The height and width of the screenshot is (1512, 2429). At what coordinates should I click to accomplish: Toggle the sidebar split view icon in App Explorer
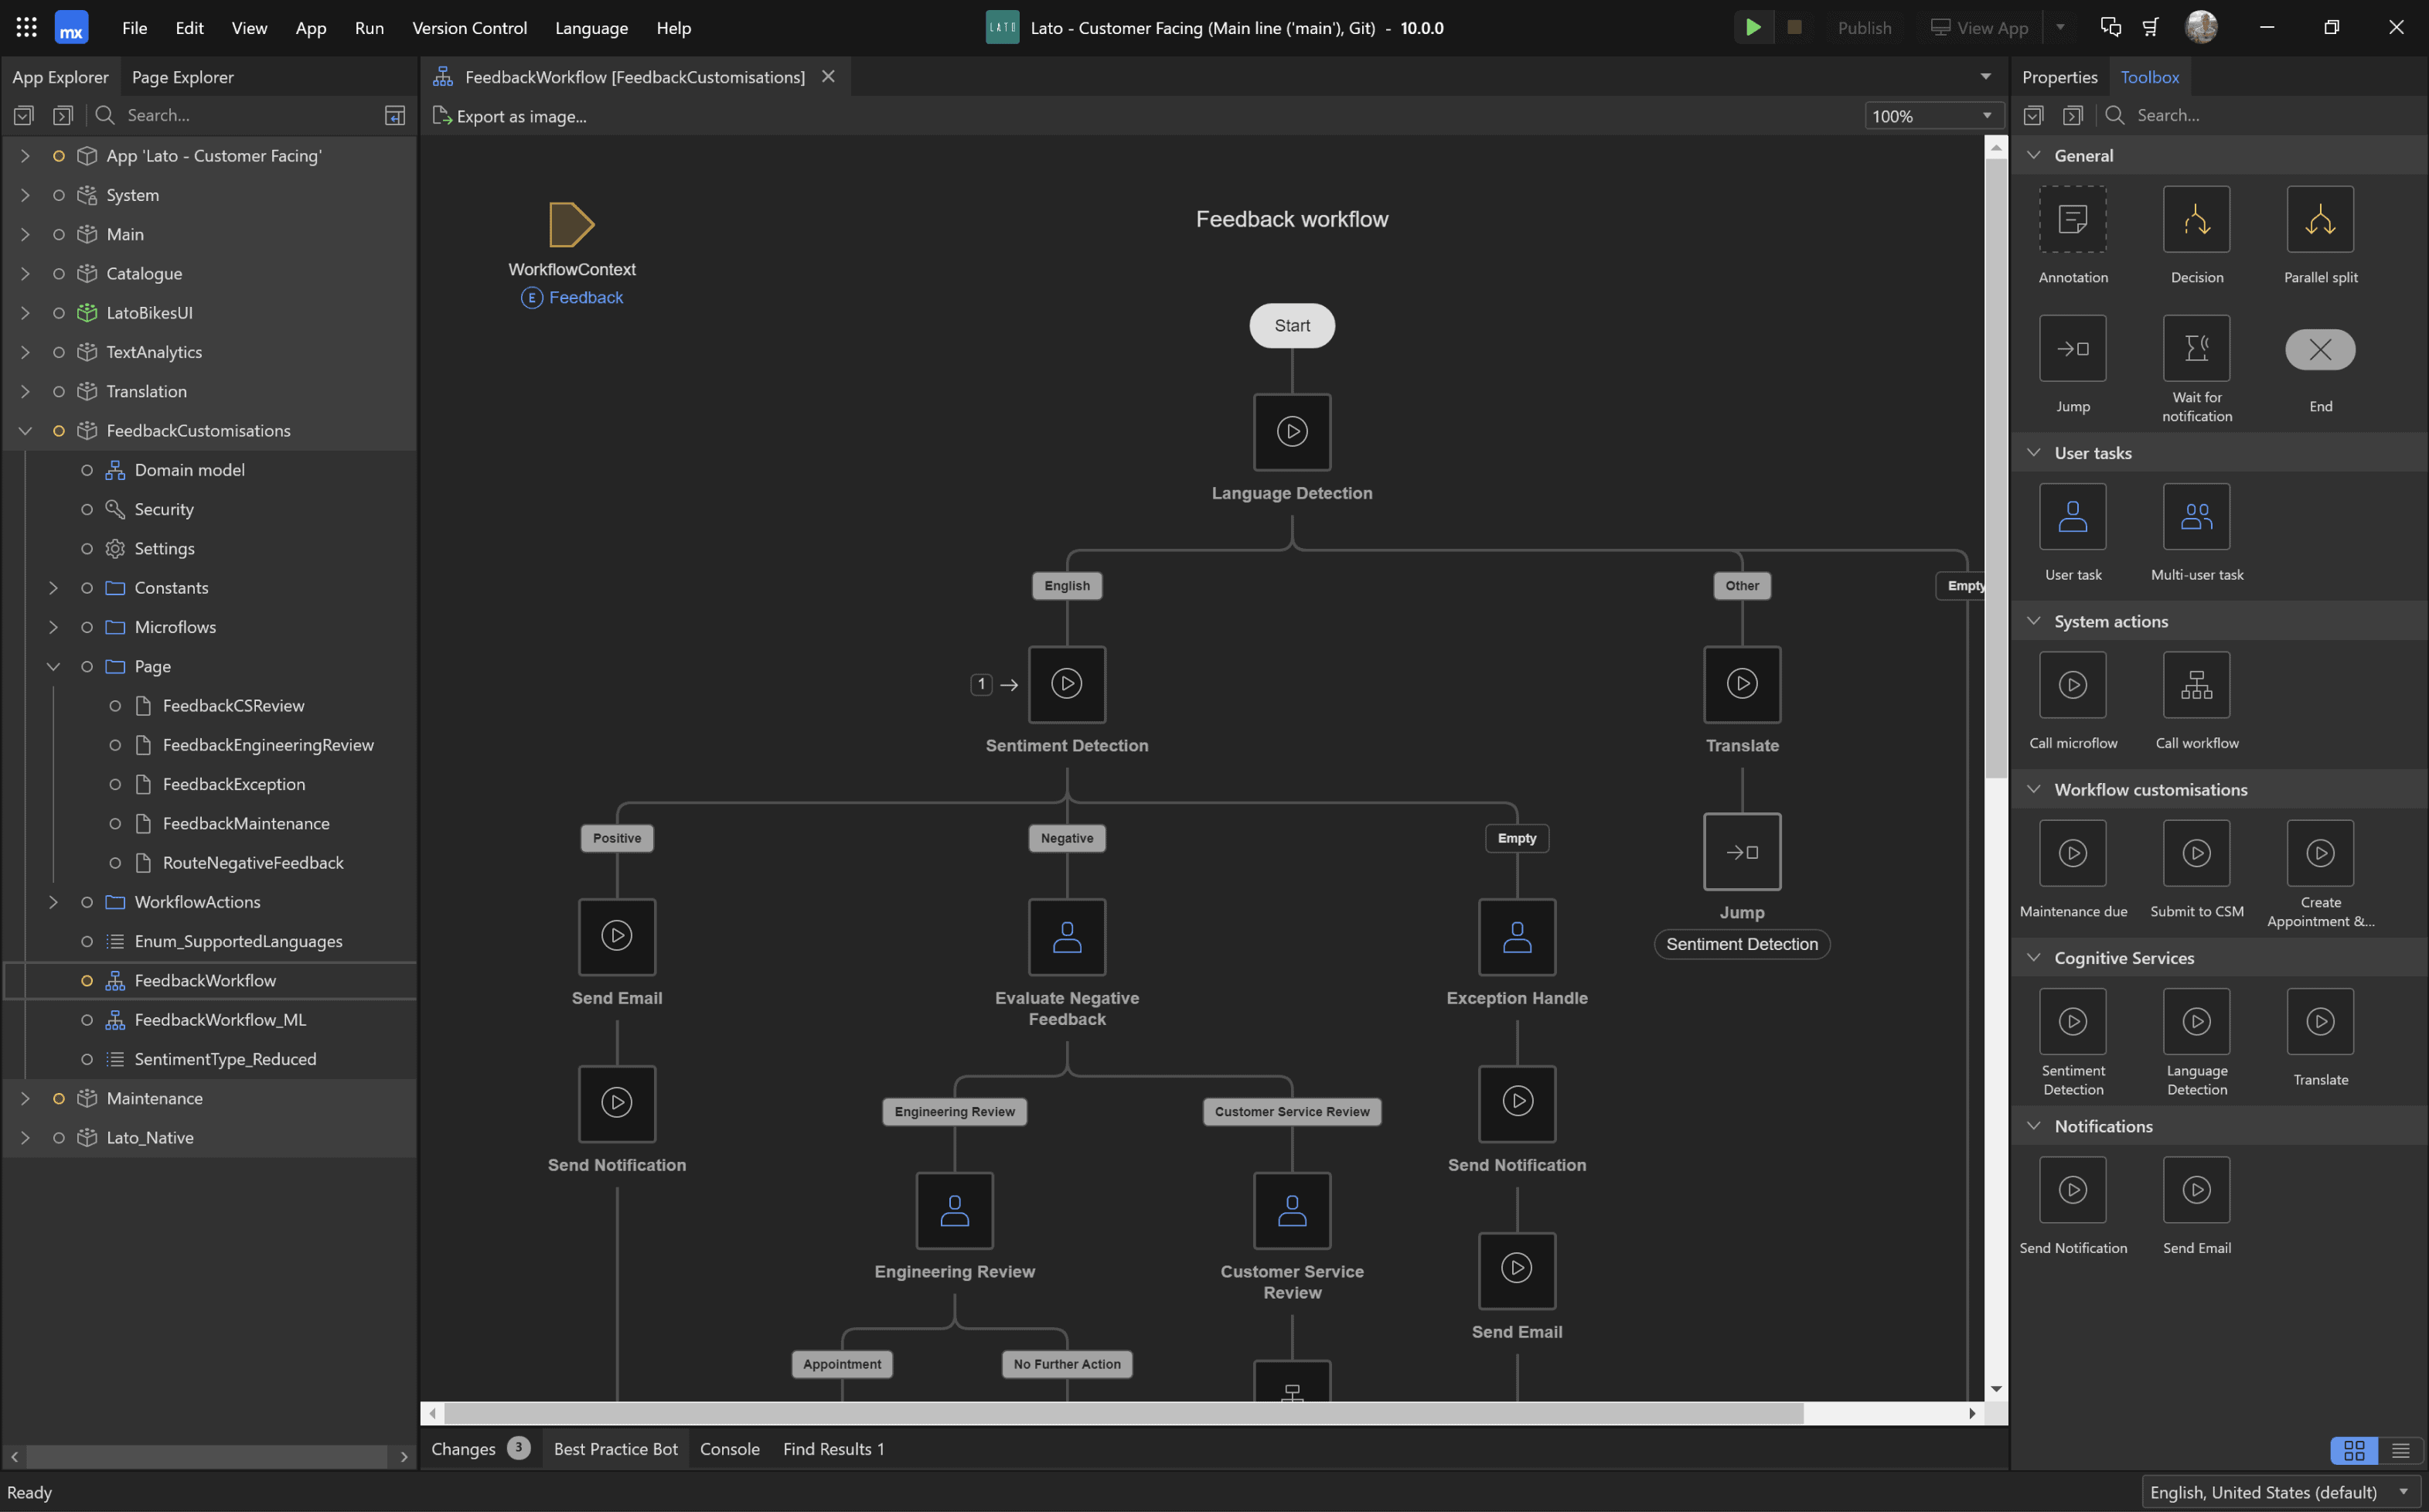[x=395, y=115]
